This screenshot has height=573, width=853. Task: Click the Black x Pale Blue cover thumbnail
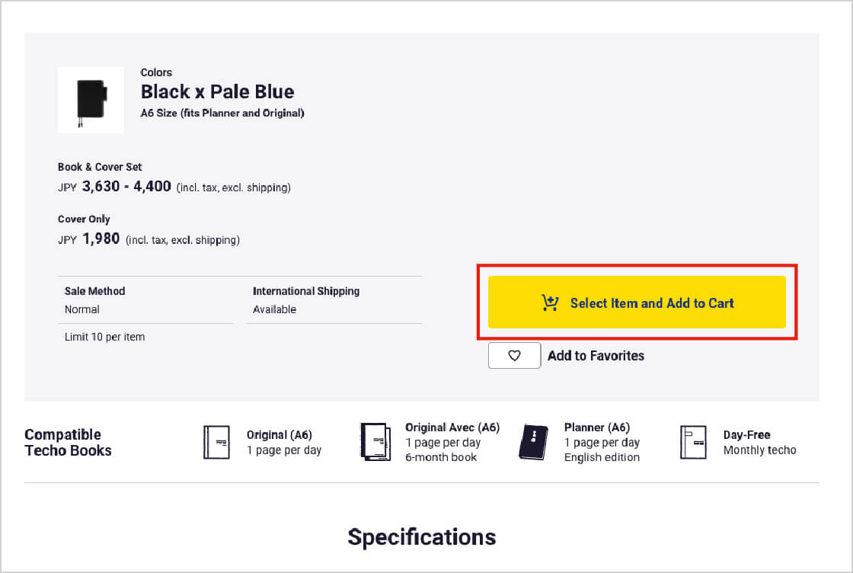[91, 100]
